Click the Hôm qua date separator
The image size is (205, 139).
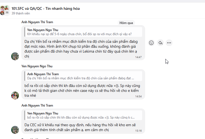[126, 23]
